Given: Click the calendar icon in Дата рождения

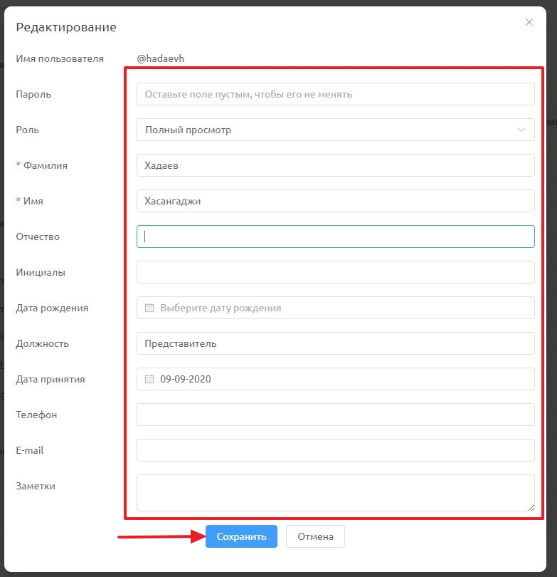Looking at the screenshot, I should point(149,308).
